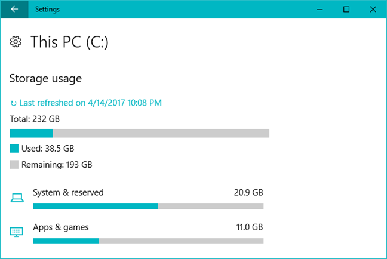Go back using the arrow button

(14, 9)
